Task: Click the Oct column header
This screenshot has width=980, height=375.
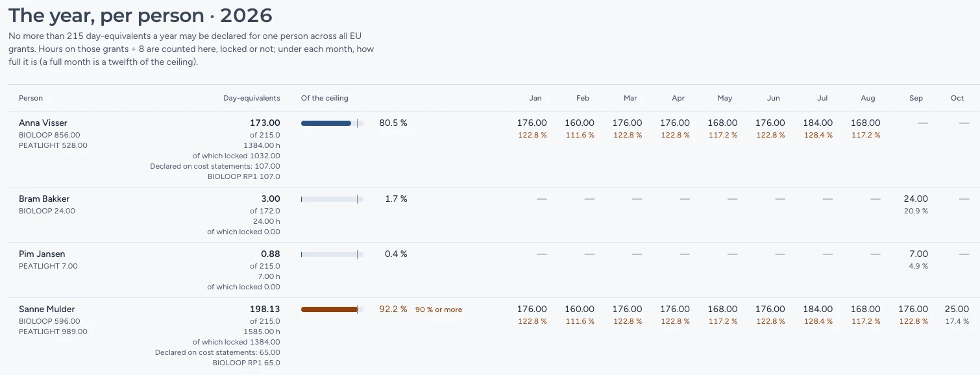Action: pos(957,98)
